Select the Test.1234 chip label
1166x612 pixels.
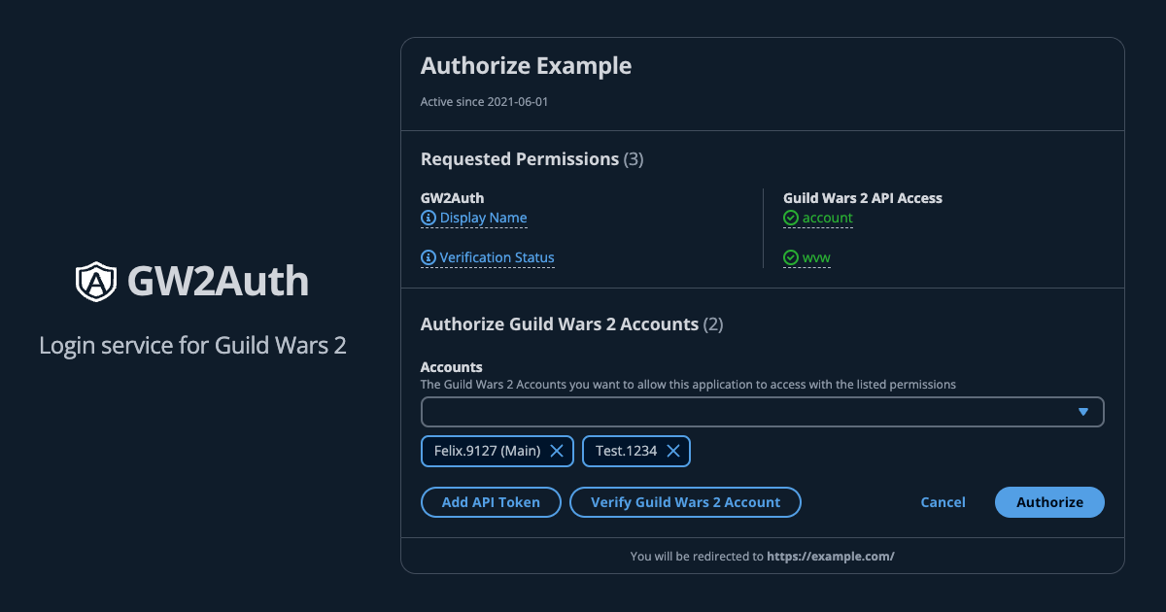626,451
